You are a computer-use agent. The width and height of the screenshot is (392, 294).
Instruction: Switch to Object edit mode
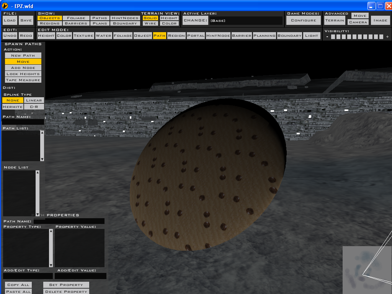click(143, 36)
